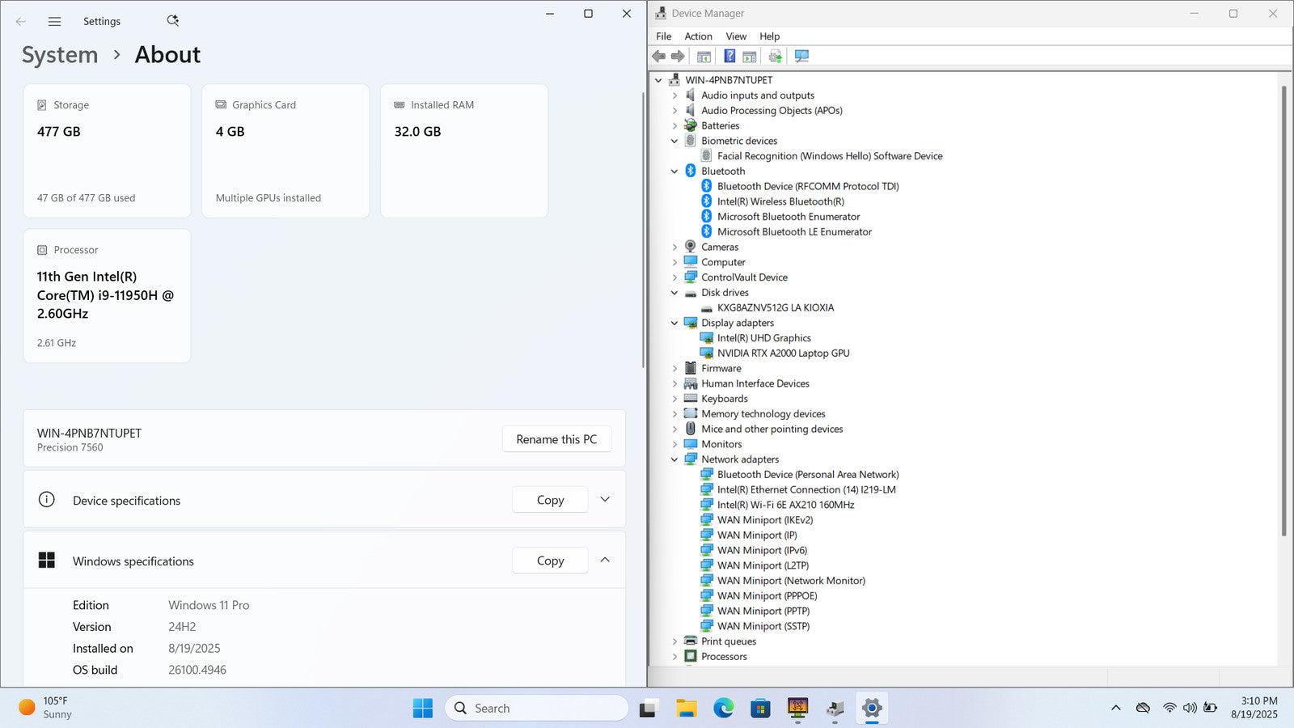Open Device Manager Help toolbar icon
Image resolution: width=1294 pixels, height=728 pixels.
(729, 56)
